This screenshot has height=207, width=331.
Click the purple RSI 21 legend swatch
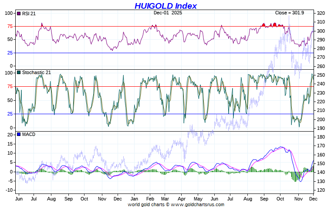tap(19, 14)
